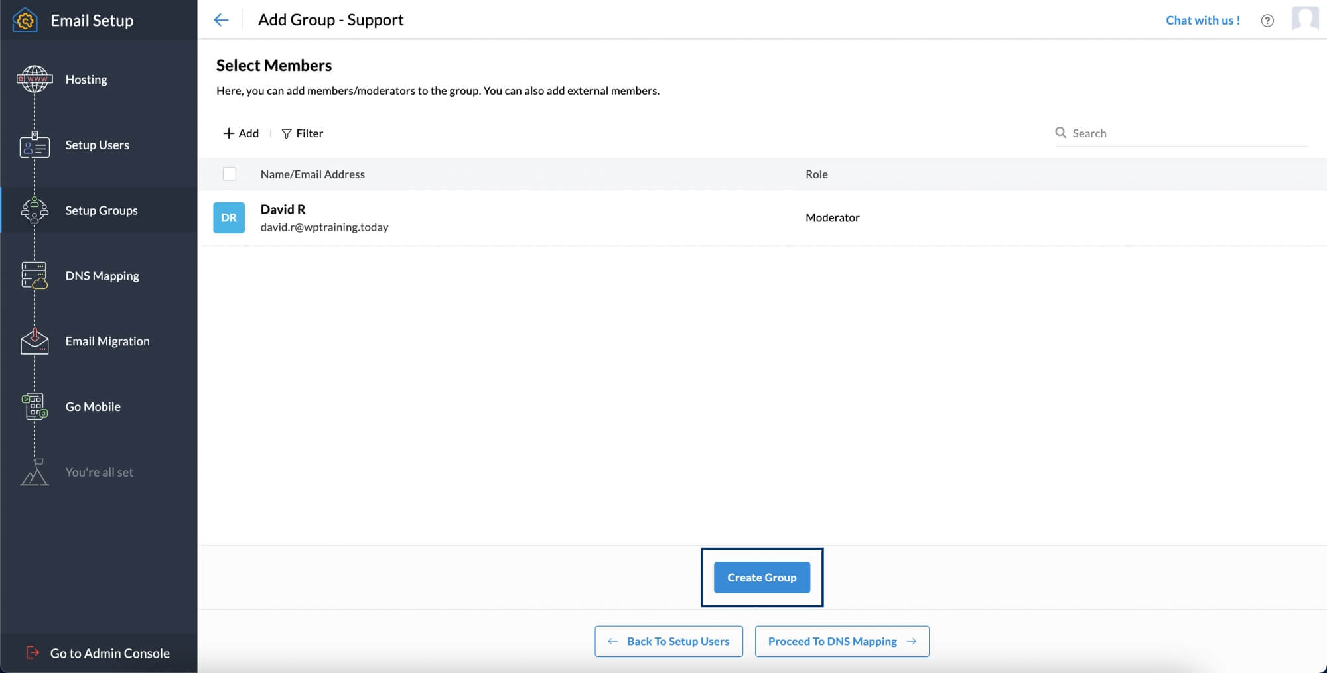Select David R's row checkbox area

230,217
